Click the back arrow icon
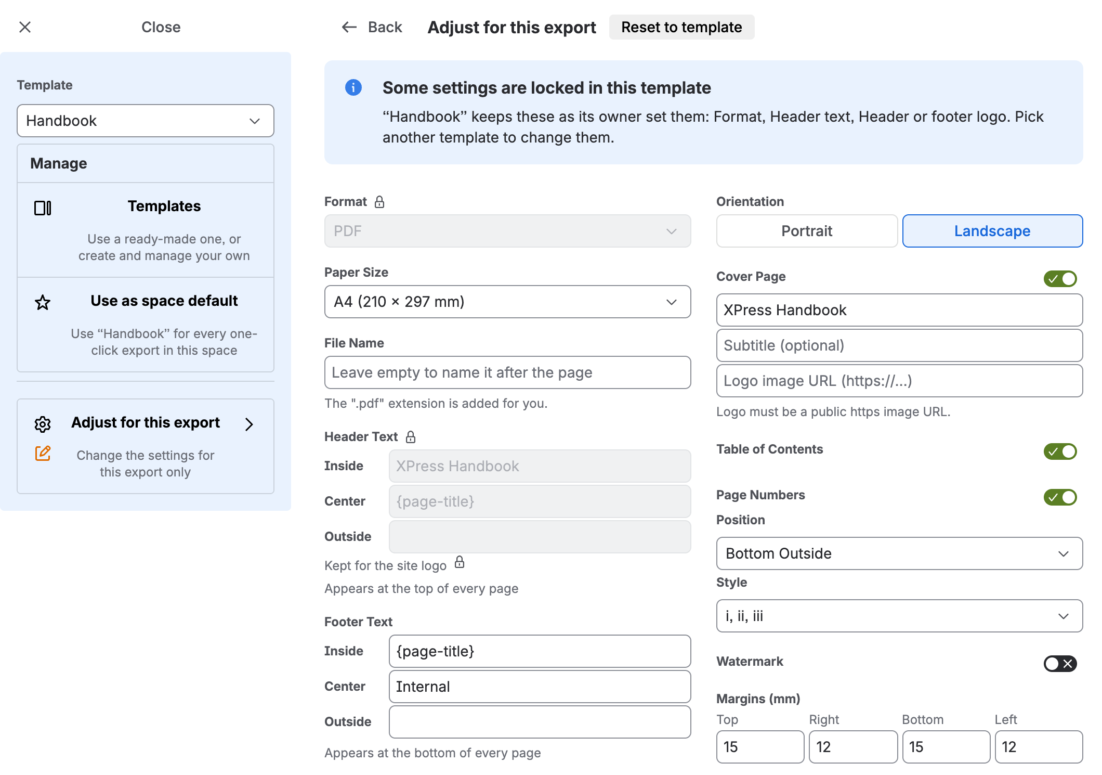Screen dimensions: 1102x775 (x=349, y=27)
